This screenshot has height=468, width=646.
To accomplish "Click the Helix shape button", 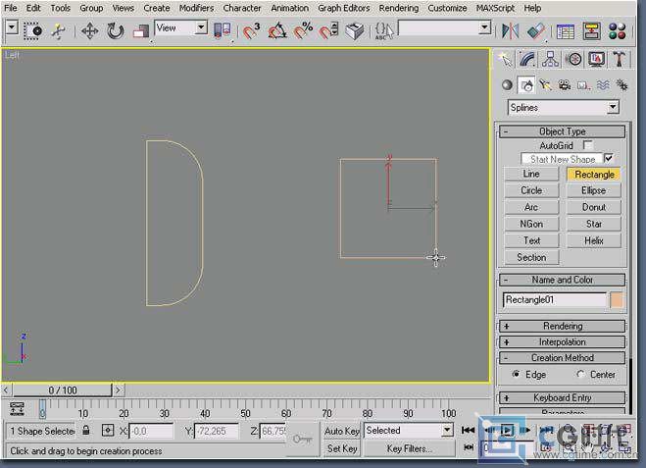I will [x=594, y=240].
